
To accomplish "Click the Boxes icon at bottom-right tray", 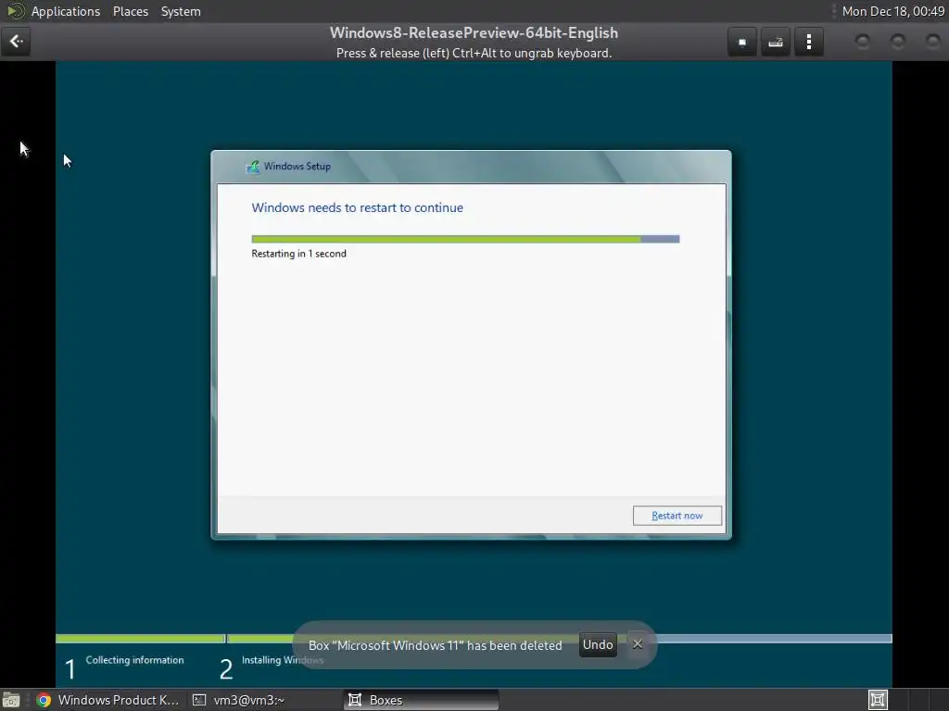I will click(x=878, y=700).
